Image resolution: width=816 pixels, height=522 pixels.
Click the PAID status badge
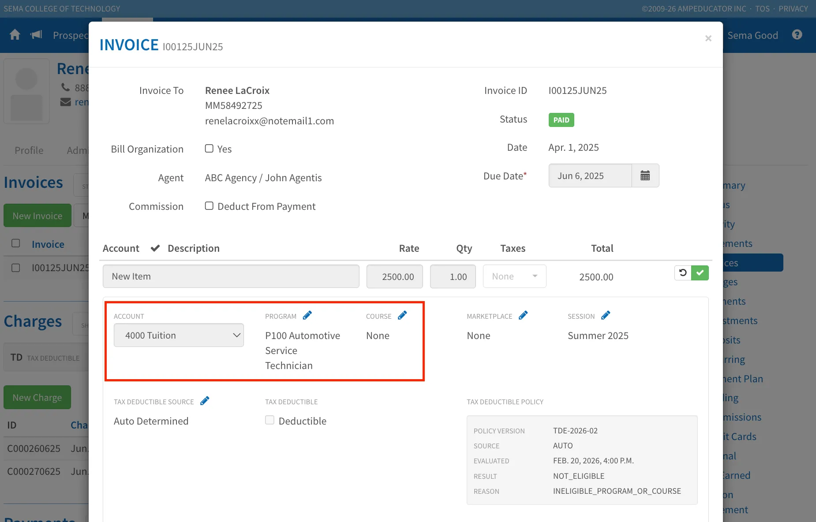[x=561, y=120]
